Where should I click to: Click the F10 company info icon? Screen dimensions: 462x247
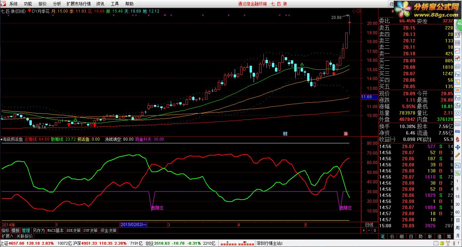coord(458,74)
